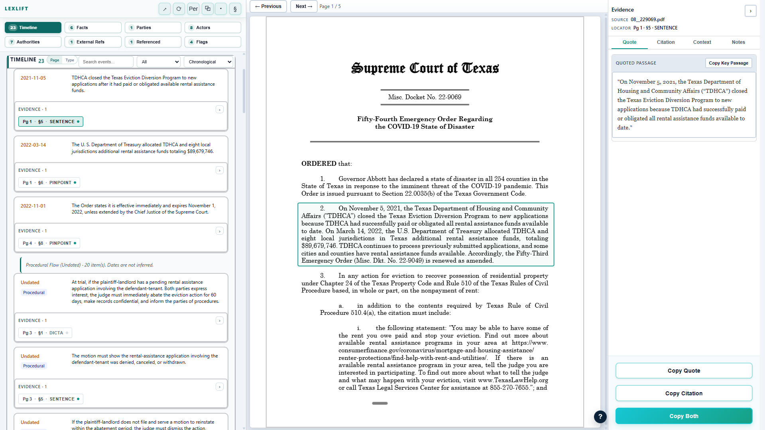Collapse the Evidence panel with the chevron icon
This screenshot has width=765, height=430.
pos(750,11)
